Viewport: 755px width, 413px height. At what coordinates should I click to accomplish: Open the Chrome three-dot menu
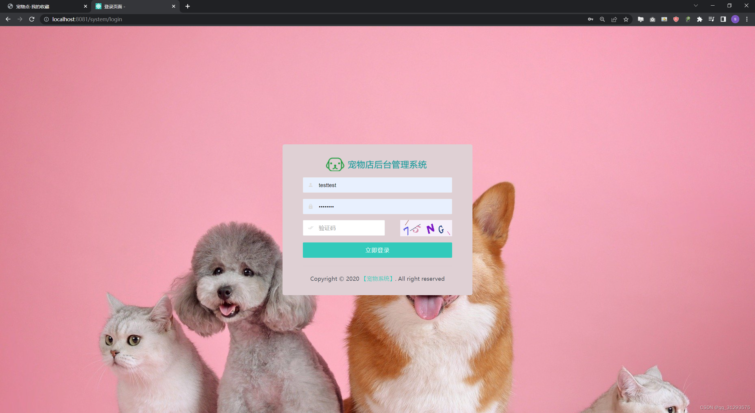click(x=747, y=19)
